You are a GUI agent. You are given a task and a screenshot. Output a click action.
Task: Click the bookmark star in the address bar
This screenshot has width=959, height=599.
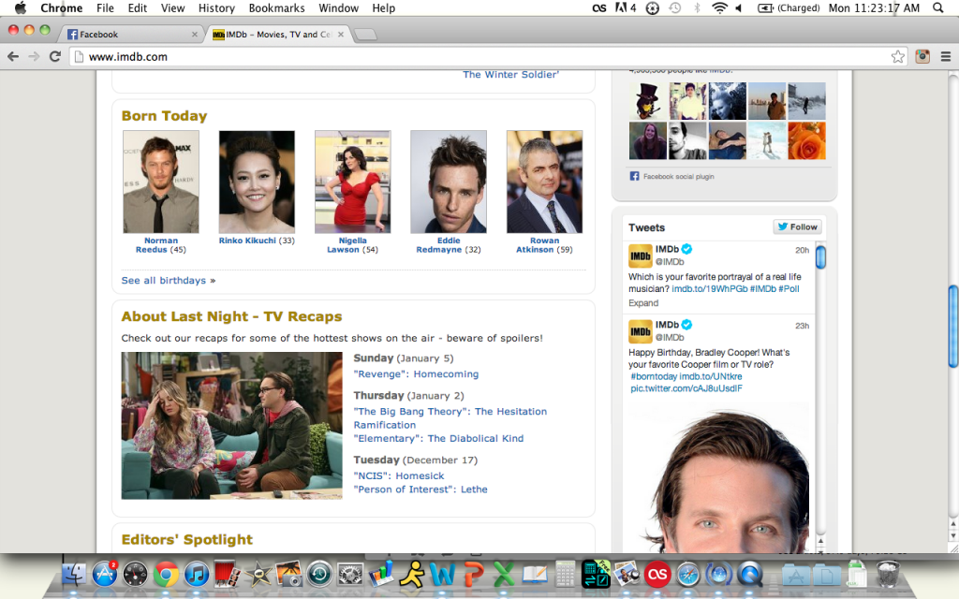898,56
